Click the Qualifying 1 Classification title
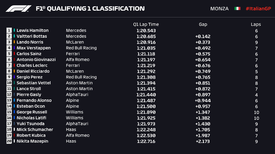The height and width of the screenshot is (154, 275). tap(90, 9)
